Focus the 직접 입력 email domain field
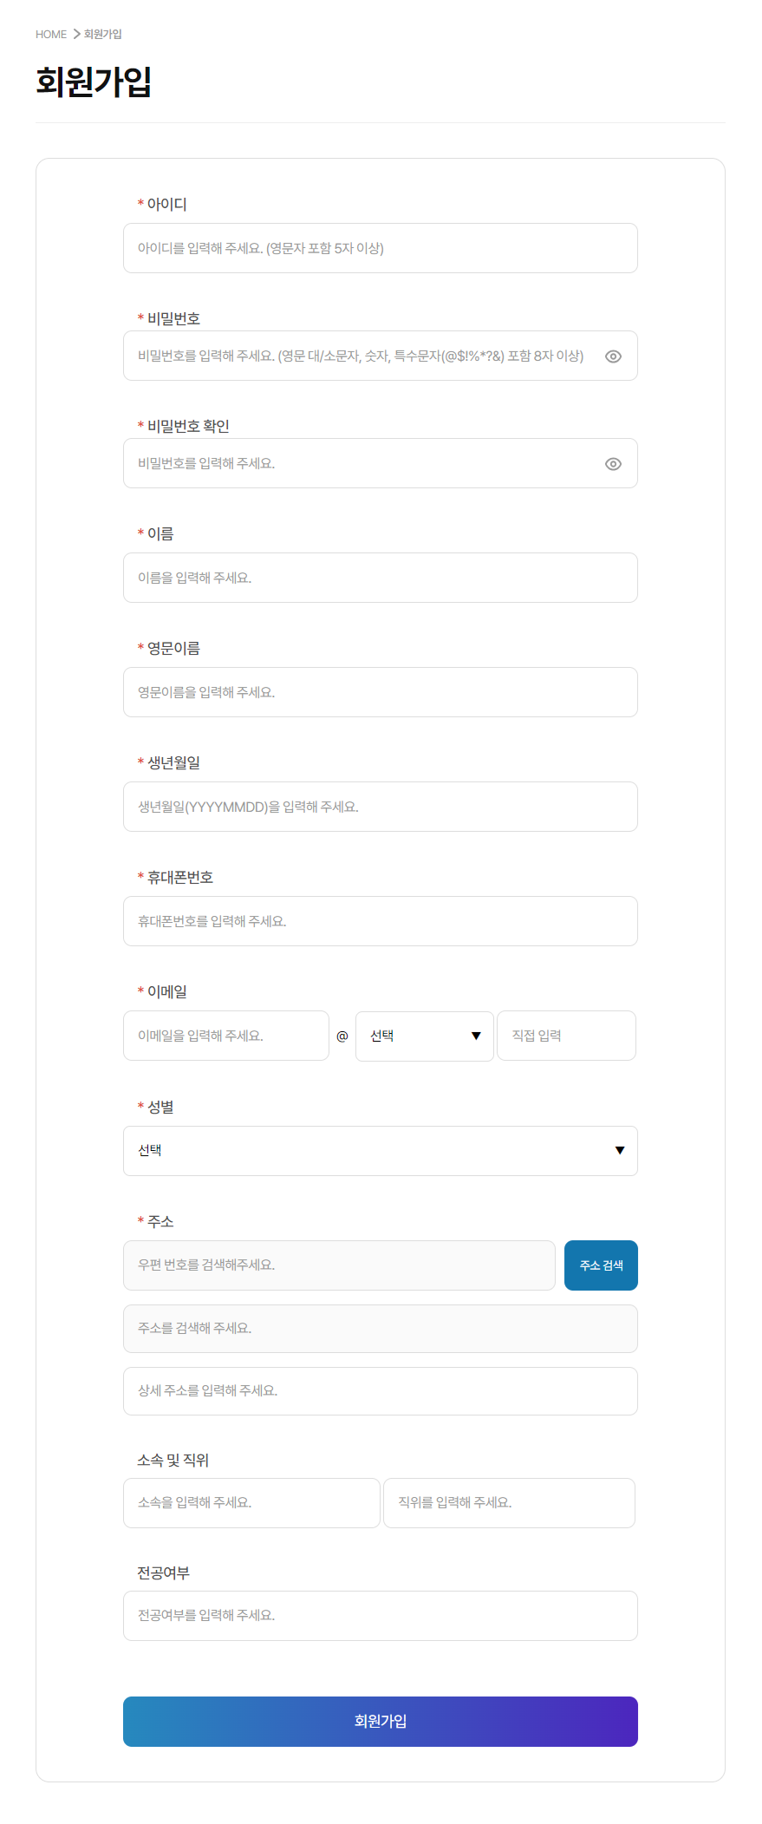 (x=566, y=1036)
